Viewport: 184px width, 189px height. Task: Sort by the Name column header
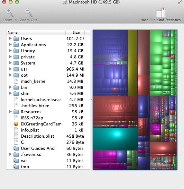click(36, 32)
